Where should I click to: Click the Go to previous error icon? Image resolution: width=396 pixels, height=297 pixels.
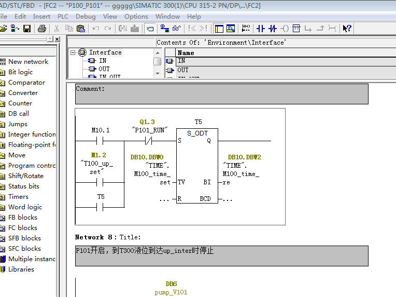pyautogui.click(x=192, y=29)
